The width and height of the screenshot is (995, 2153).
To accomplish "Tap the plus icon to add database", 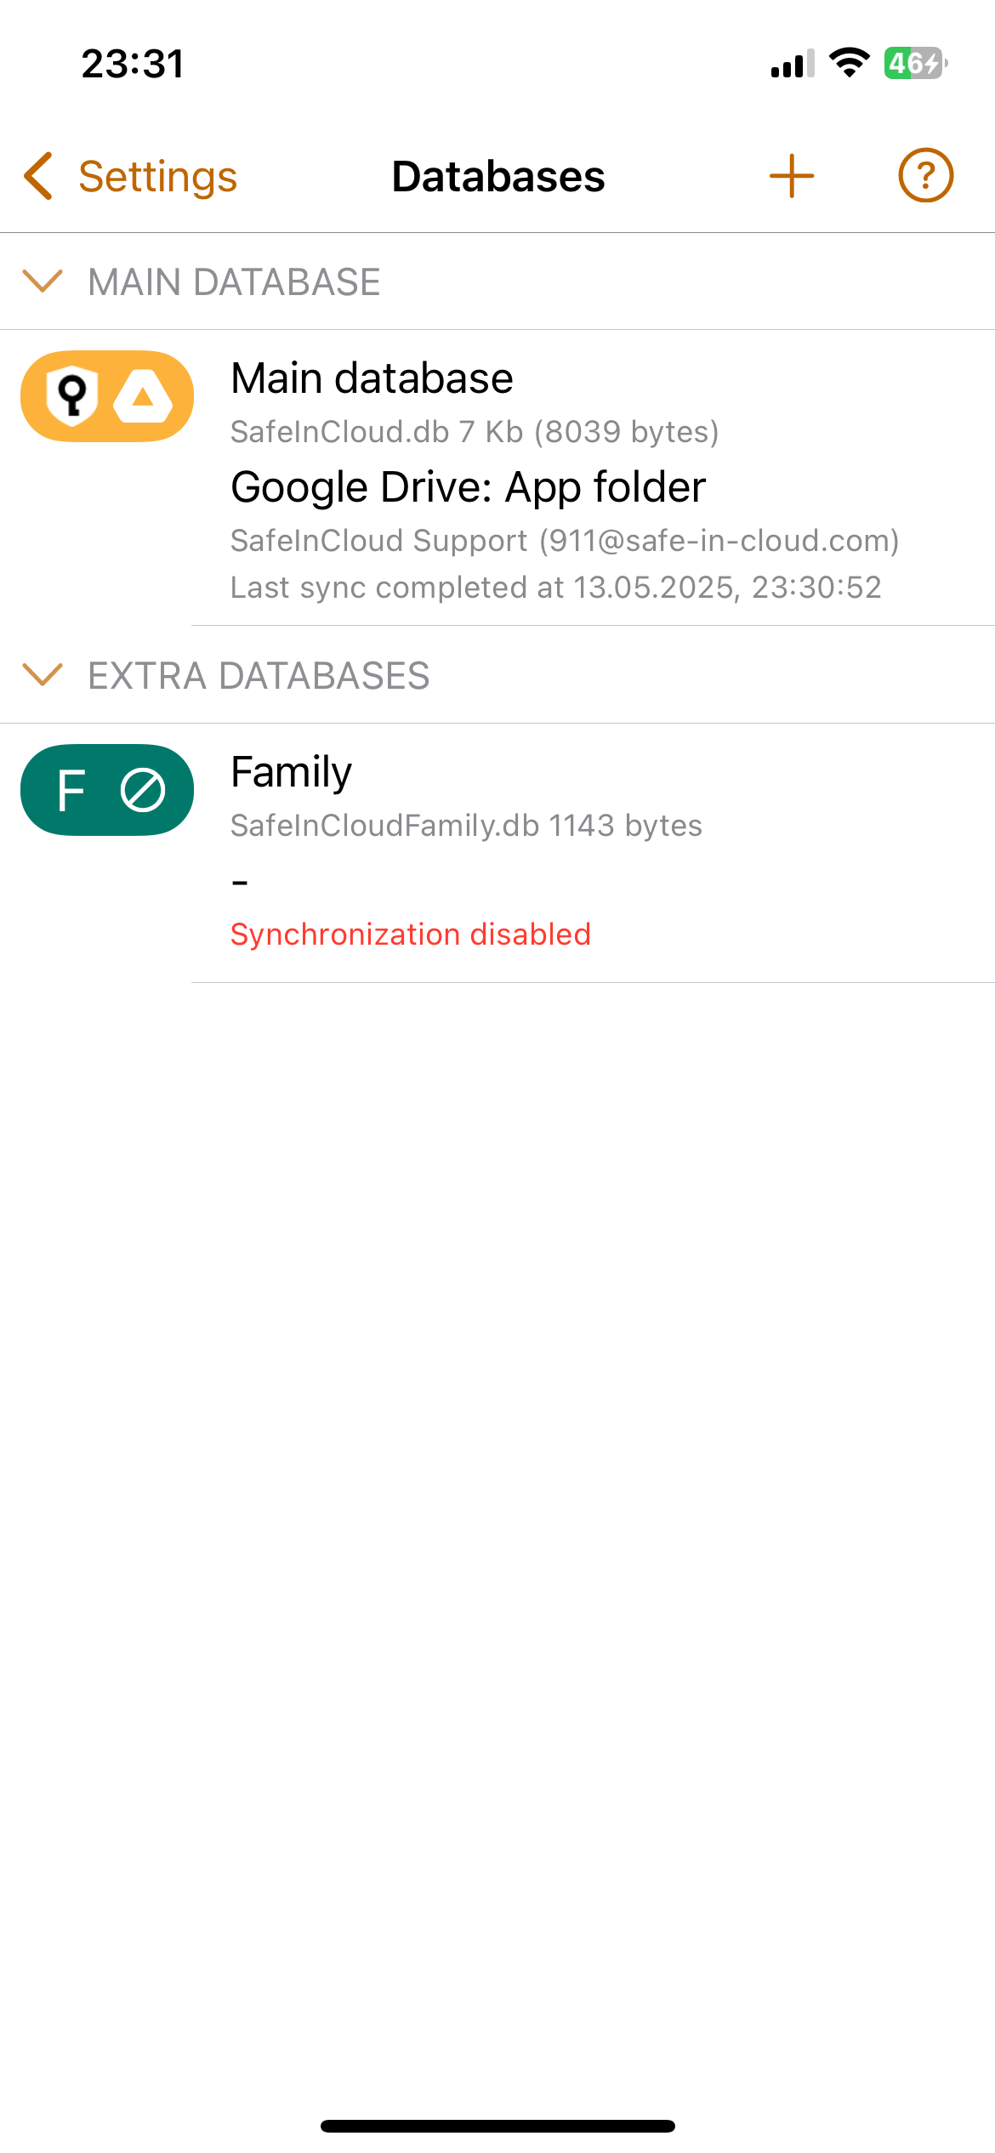I will (x=791, y=176).
